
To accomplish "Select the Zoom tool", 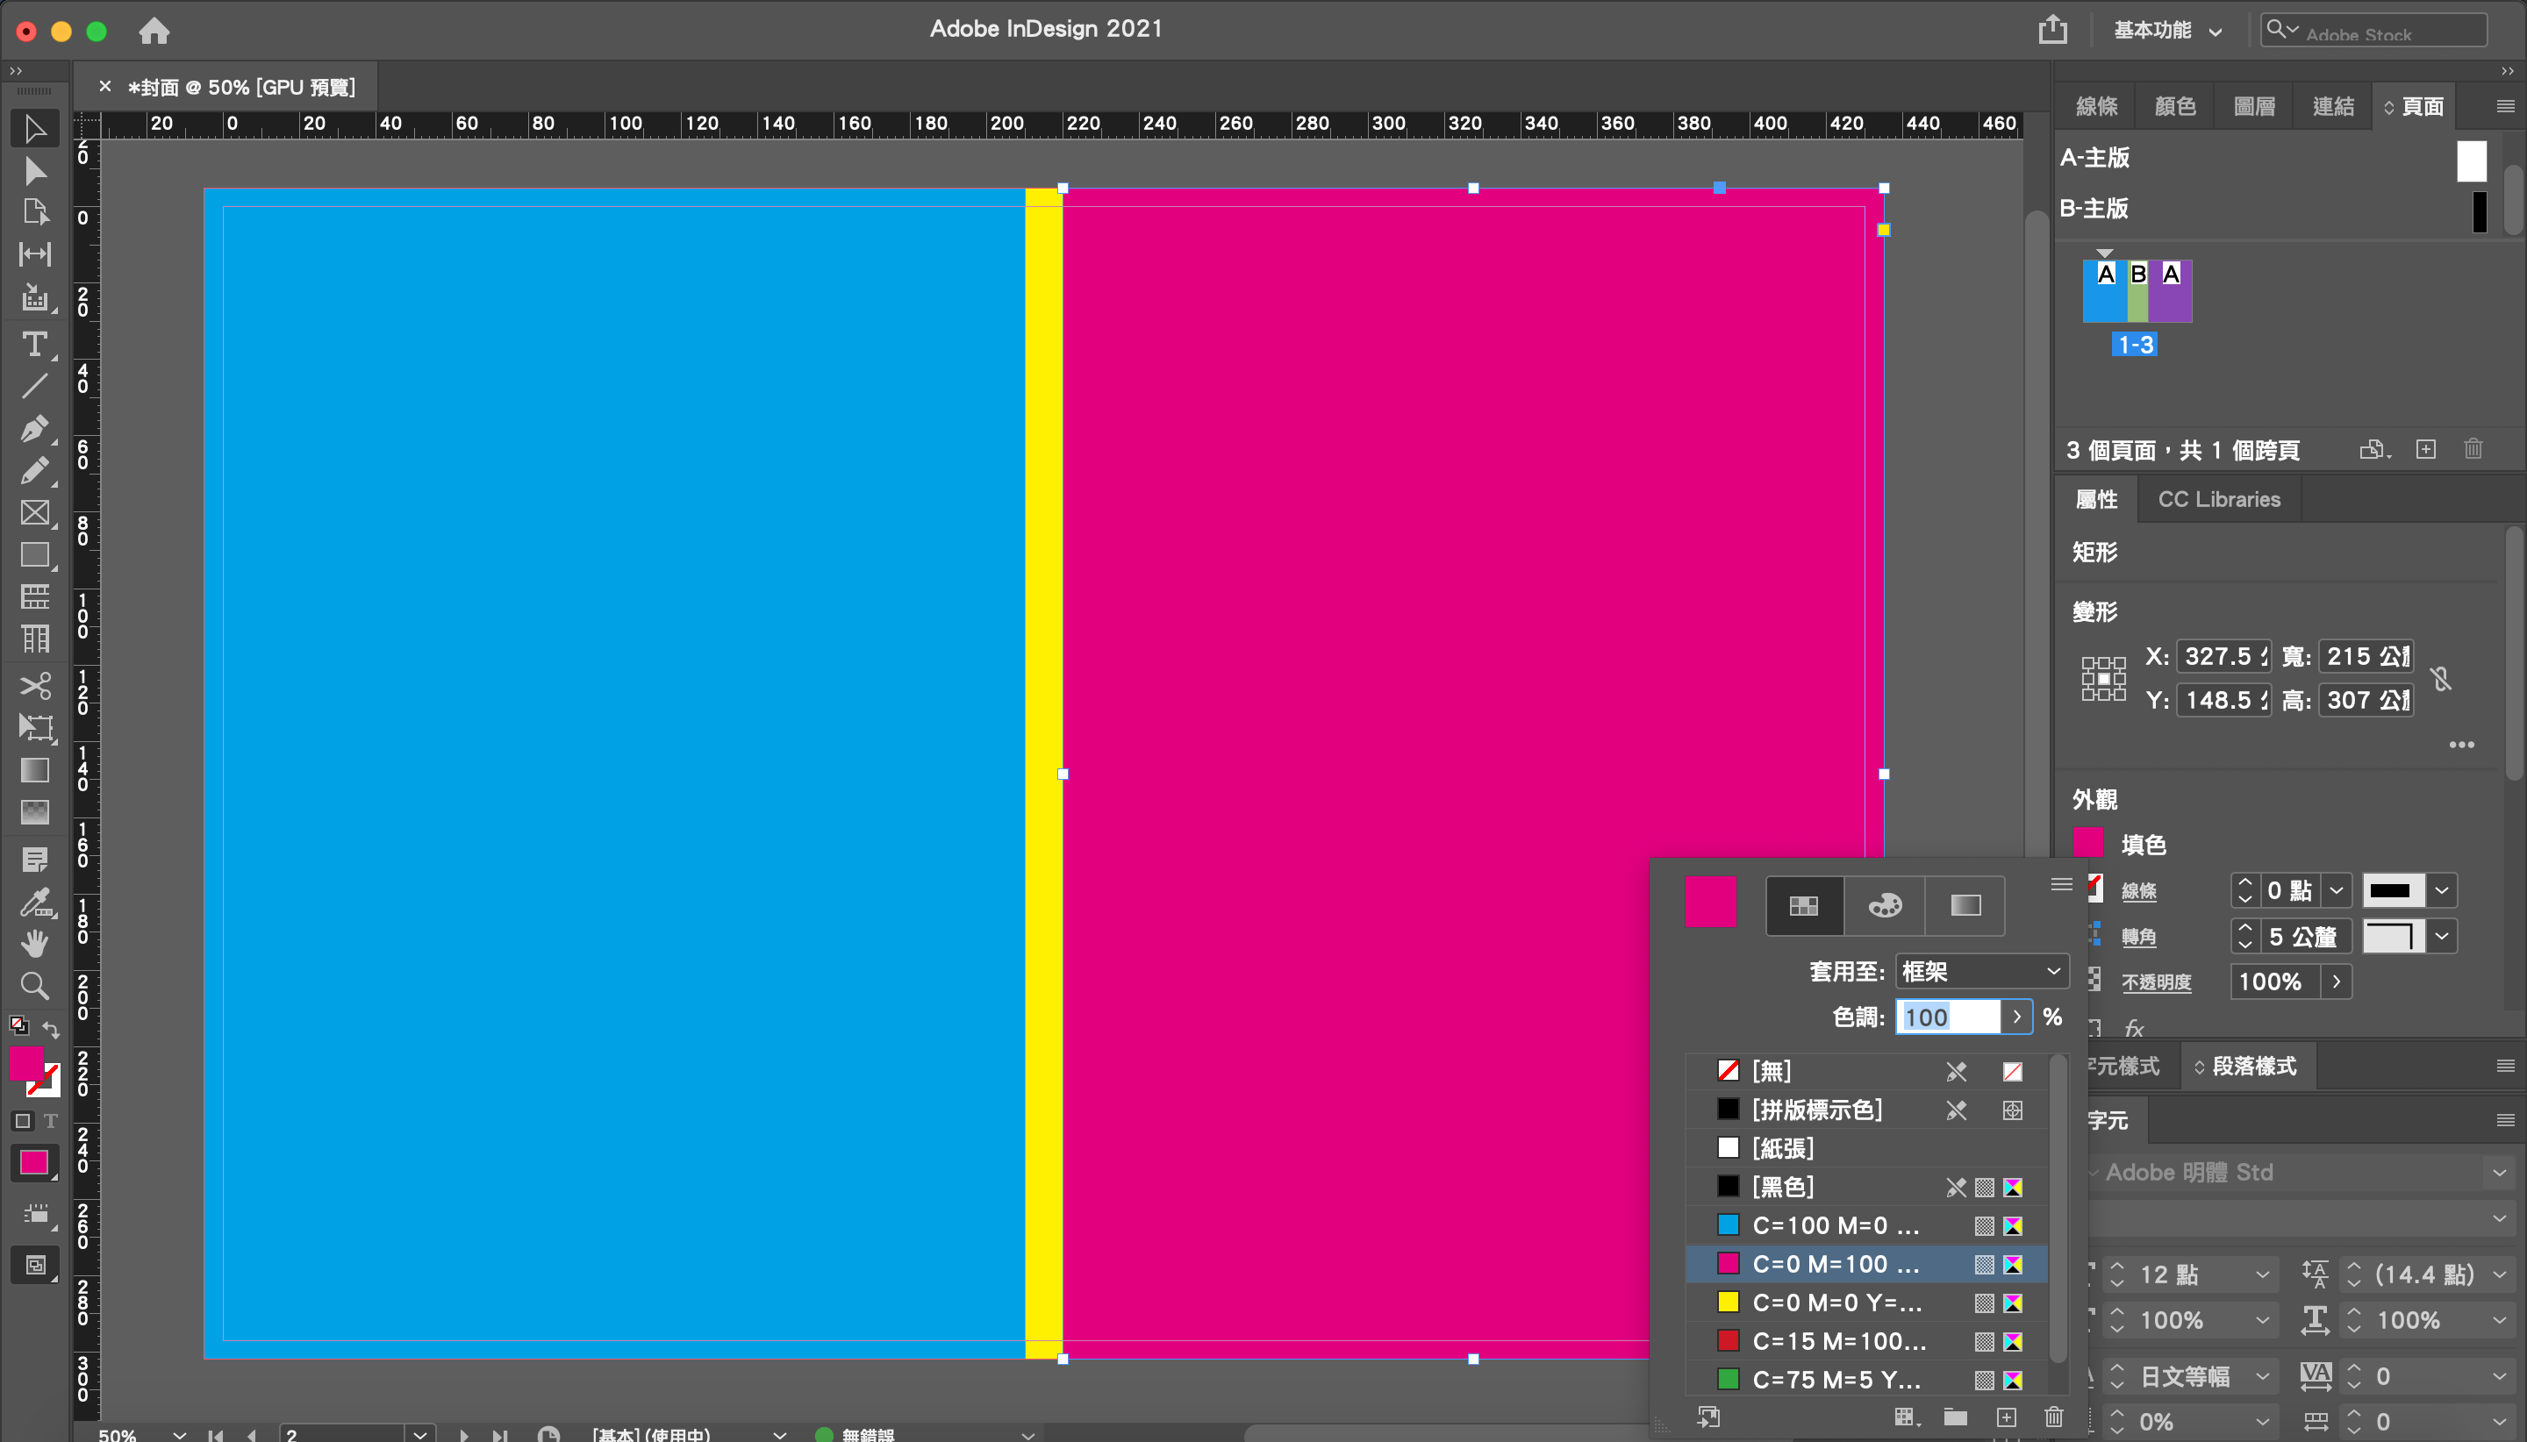I will point(35,985).
